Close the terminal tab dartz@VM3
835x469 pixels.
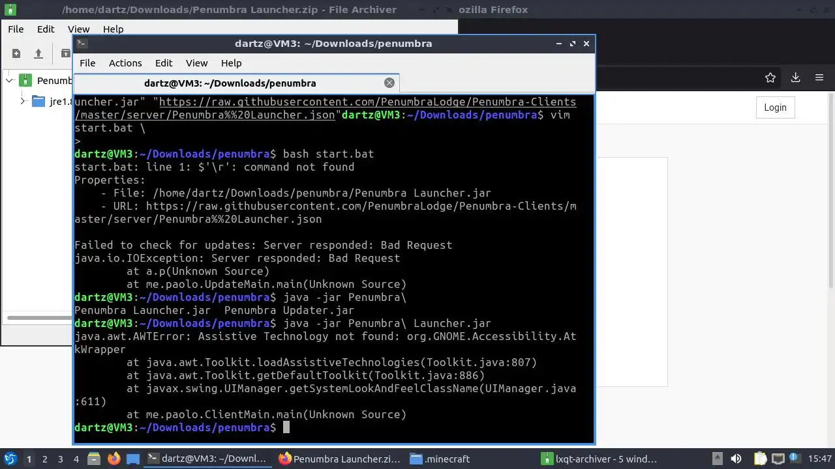coord(389,83)
